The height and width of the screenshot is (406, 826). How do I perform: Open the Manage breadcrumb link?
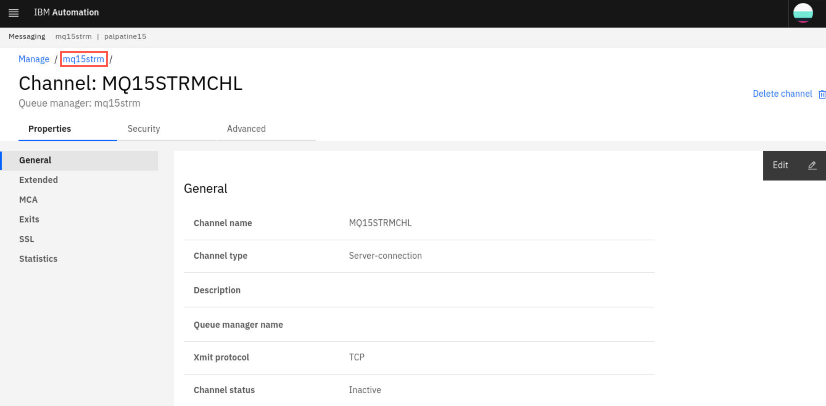click(x=34, y=59)
